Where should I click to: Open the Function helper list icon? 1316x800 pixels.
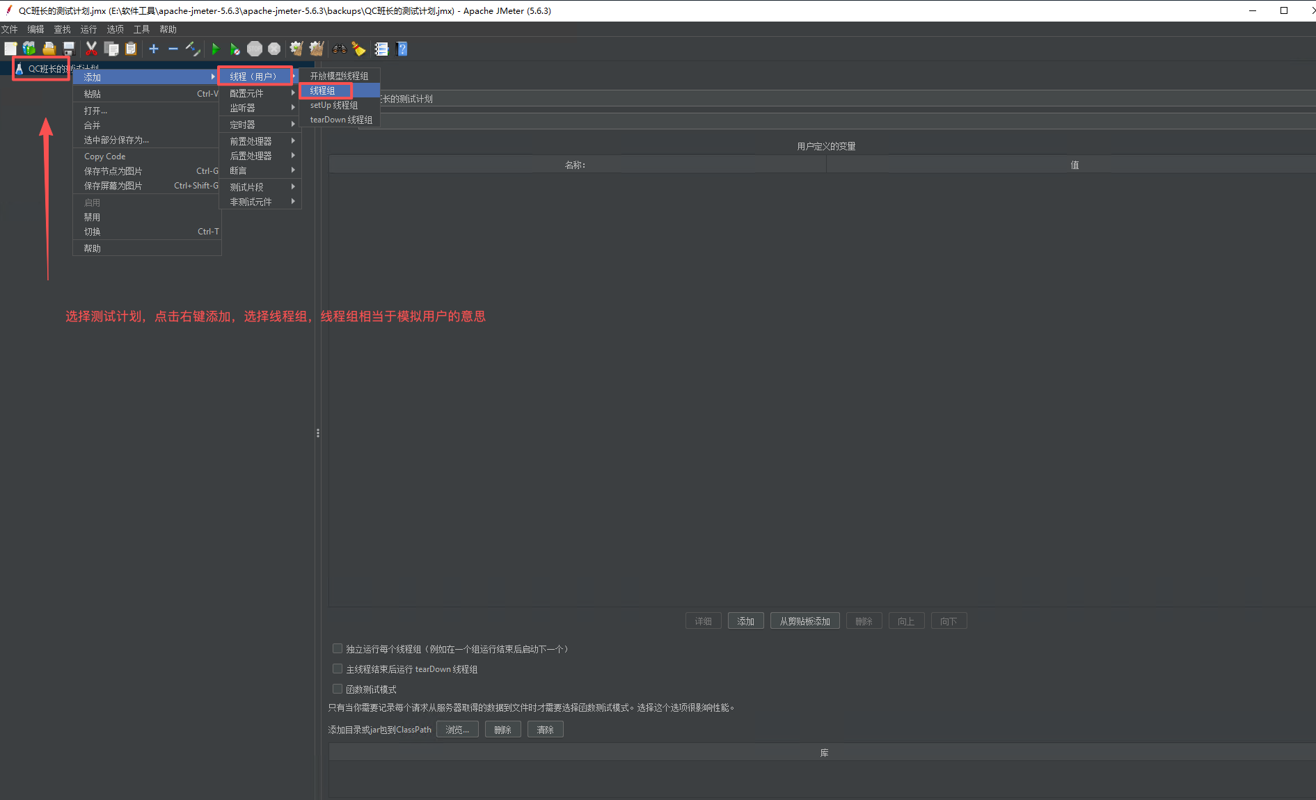381,49
